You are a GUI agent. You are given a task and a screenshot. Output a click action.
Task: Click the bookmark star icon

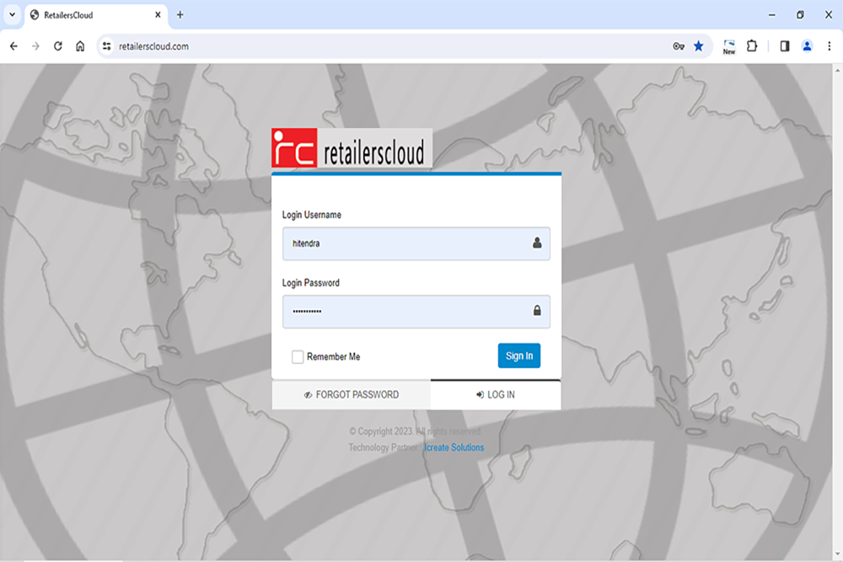tap(699, 46)
